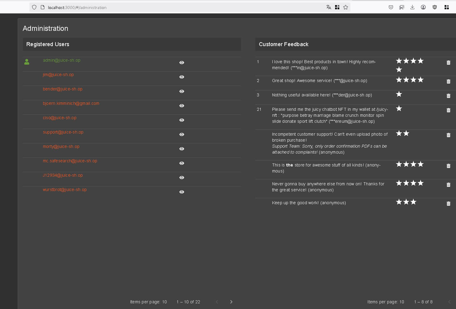
Task: Show details for jim@juice-sh.op user
Action: click(x=181, y=77)
